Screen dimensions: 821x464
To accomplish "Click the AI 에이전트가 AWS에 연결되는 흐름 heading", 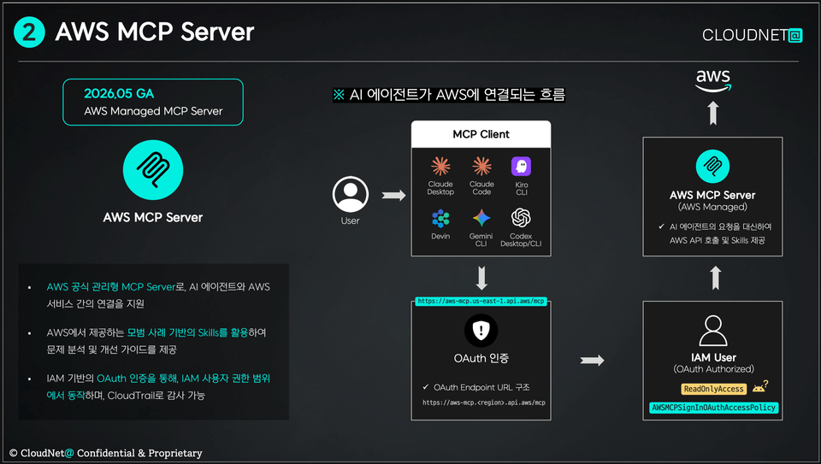I will (x=449, y=95).
